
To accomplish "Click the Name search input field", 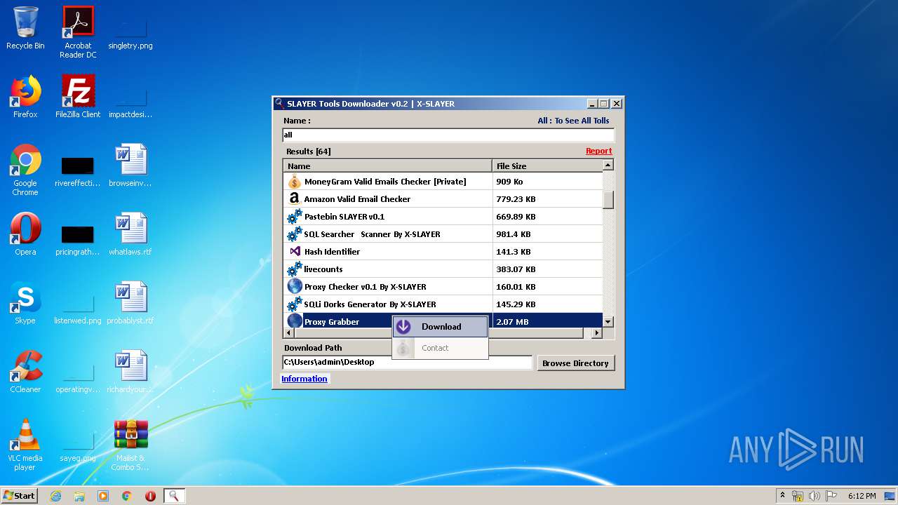I will tap(448, 135).
